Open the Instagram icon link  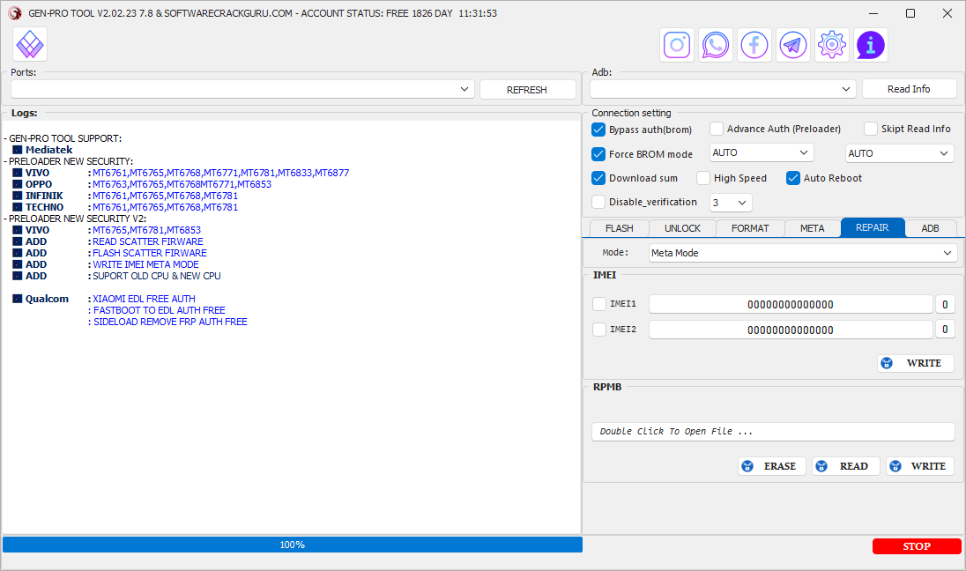tap(677, 44)
